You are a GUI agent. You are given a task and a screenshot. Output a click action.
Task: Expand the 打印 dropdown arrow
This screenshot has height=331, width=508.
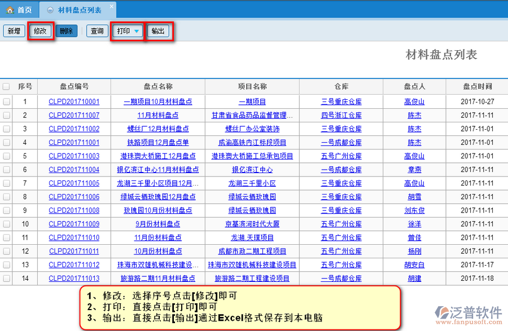[x=137, y=31]
